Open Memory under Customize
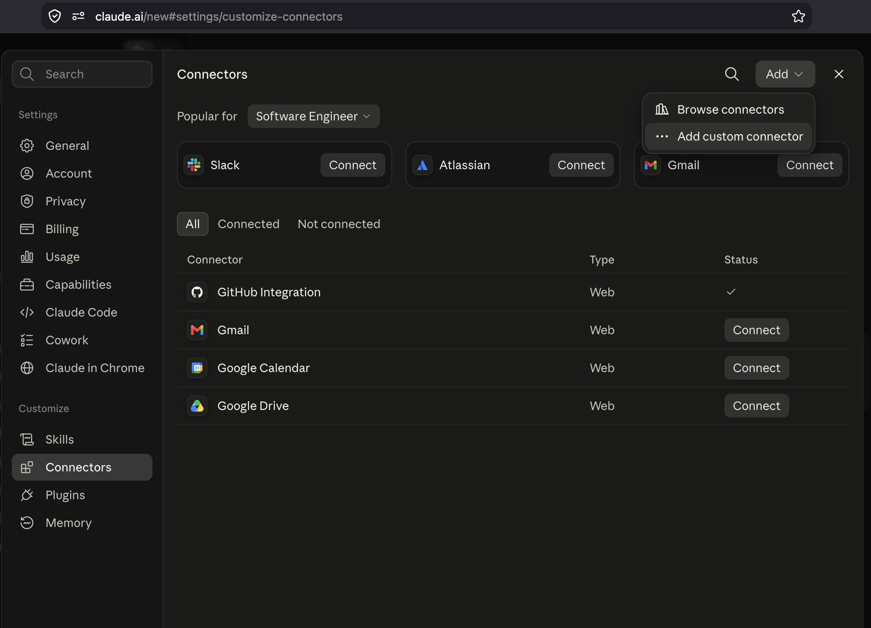 pyautogui.click(x=82, y=523)
